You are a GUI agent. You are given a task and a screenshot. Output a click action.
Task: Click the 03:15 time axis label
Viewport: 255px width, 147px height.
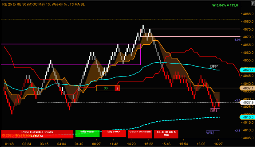coord(44,144)
